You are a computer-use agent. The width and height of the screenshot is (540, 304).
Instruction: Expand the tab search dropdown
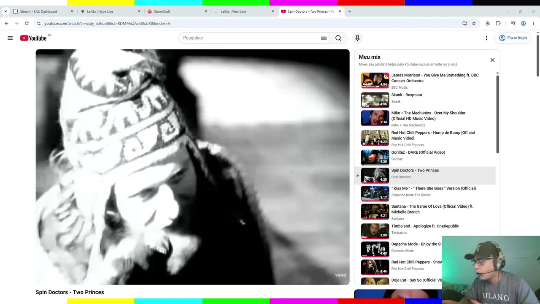[5, 11]
